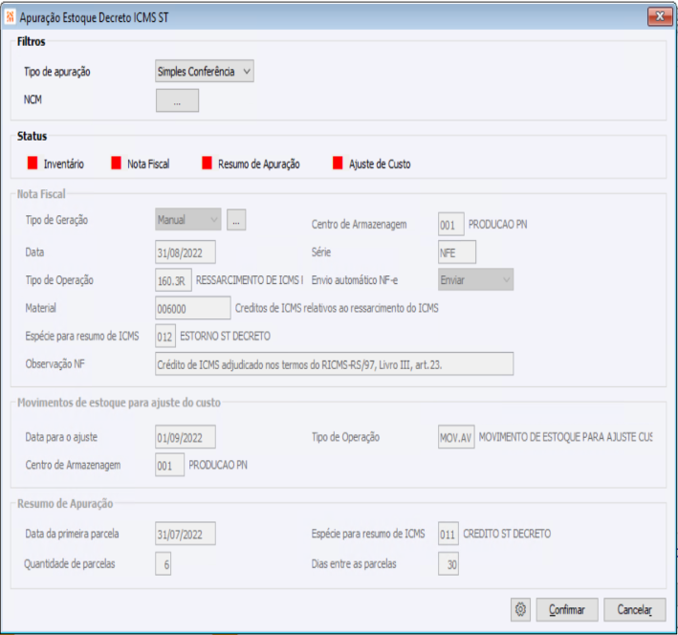Confirm with the Confirmar button

[x=567, y=609]
